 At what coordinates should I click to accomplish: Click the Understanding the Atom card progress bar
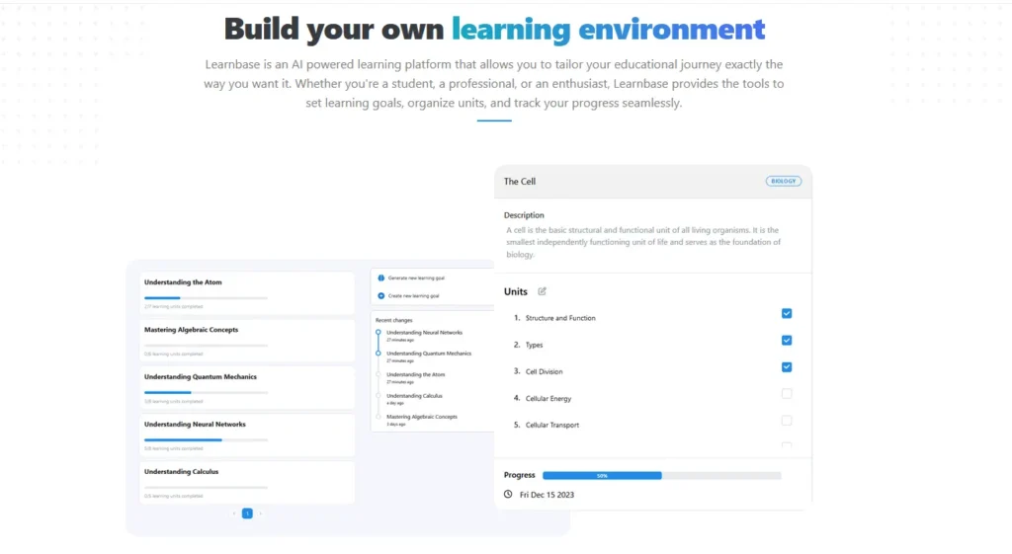pos(206,298)
